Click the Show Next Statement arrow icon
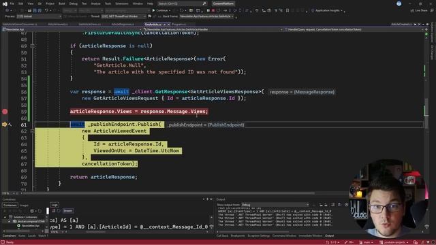Image resolution: width=436 pixels, height=245 pixels. point(225,11)
